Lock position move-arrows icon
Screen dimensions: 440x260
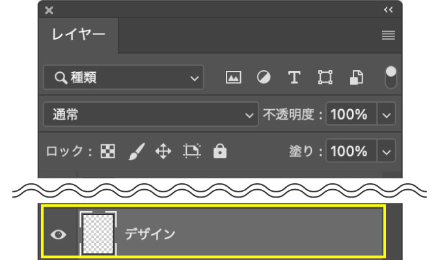pos(163,152)
